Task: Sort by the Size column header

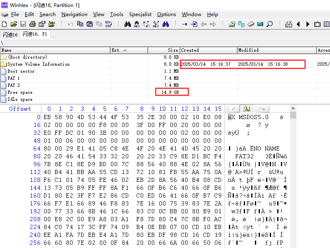Action: 164,50
